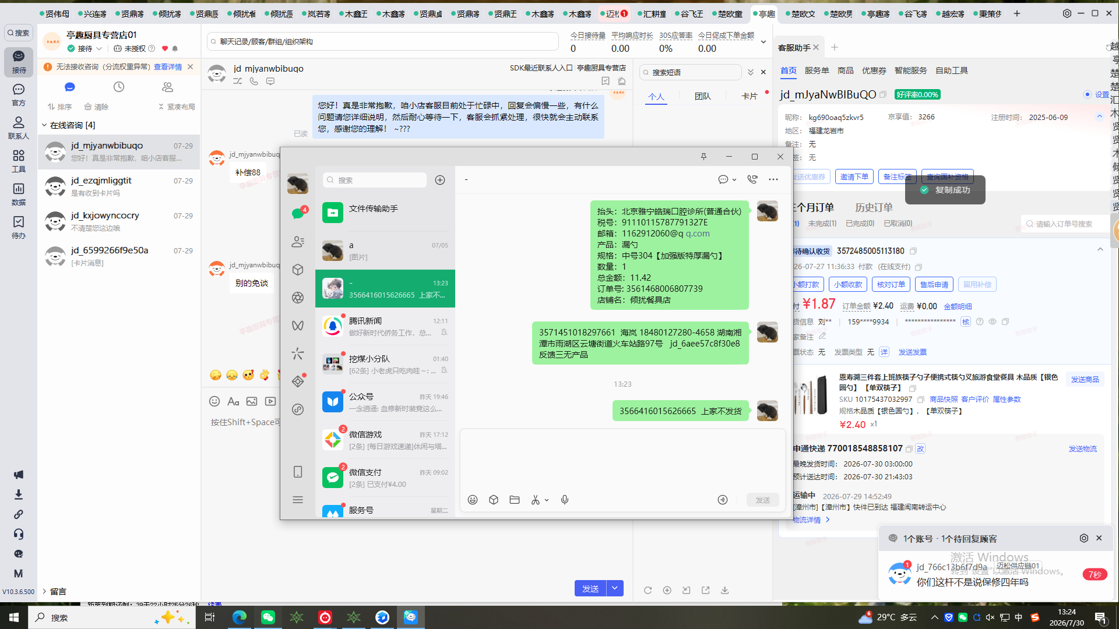Switch to the 智能服务 tab
Viewport: 1119px width, 629px height.
click(x=910, y=70)
